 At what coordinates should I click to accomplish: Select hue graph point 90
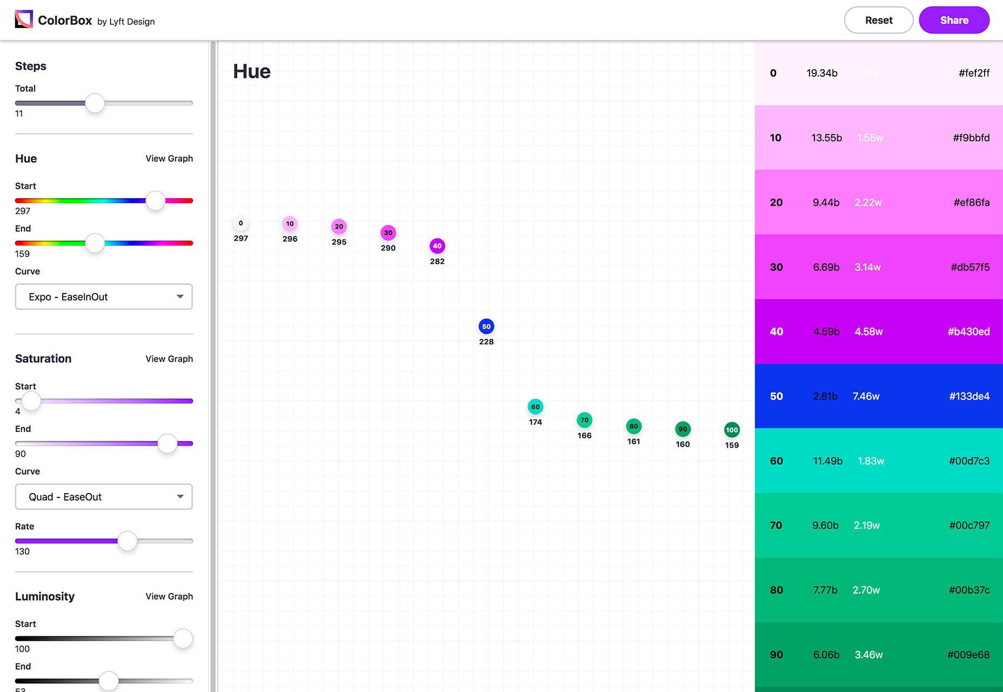click(683, 429)
